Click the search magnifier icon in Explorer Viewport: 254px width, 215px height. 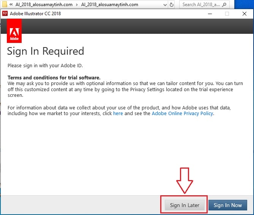[x=224, y=5]
